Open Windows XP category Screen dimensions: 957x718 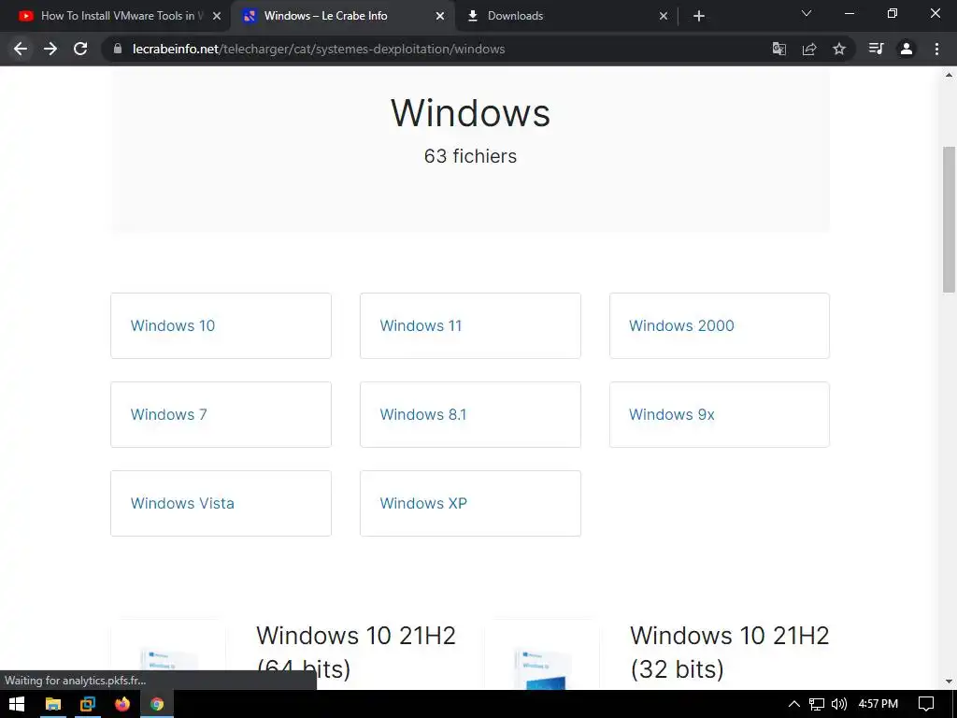coord(470,503)
